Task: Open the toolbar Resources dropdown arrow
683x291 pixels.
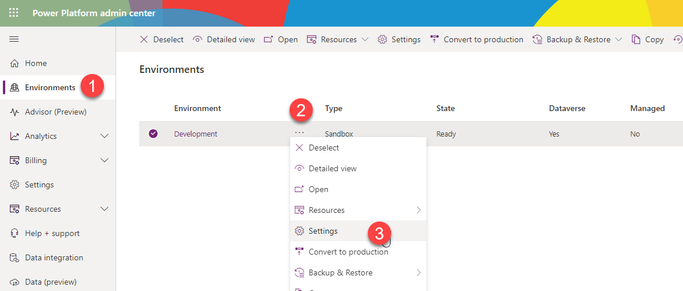Action: (x=365, y=39)
